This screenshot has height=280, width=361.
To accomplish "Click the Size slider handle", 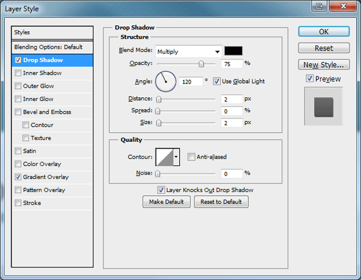I will point(159,123).
